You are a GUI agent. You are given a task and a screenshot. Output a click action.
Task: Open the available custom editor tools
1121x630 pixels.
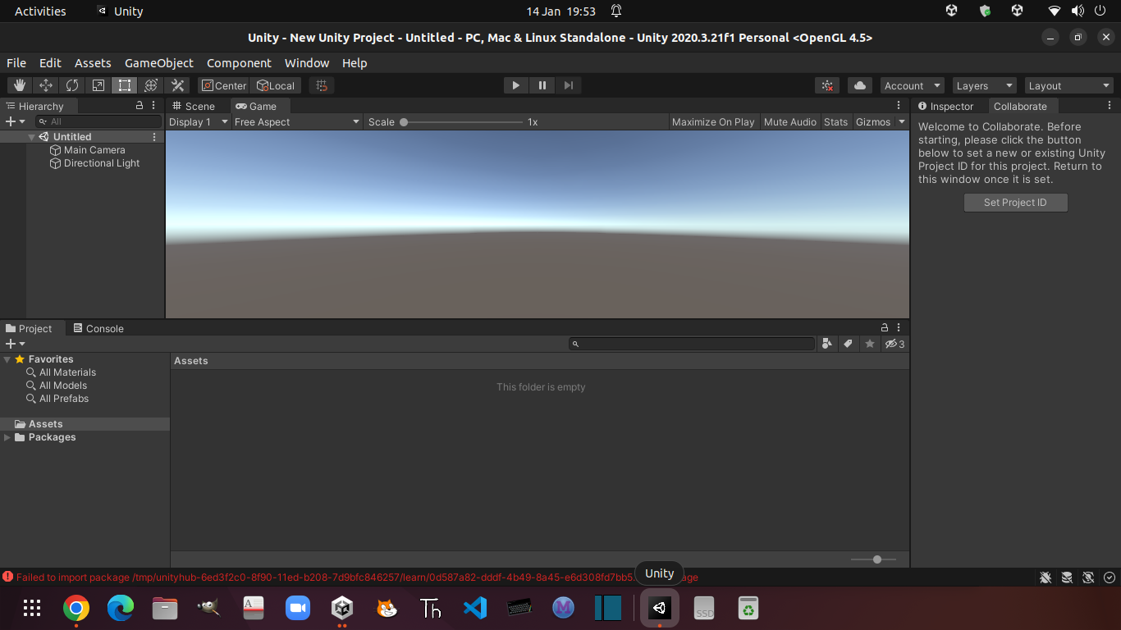(176, 84)
